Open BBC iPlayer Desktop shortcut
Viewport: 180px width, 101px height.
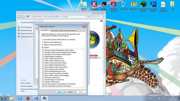[x=114, y=6]
